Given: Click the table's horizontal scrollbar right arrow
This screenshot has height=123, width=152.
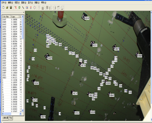Looking at the screenshot, I should tap(21, 114).
